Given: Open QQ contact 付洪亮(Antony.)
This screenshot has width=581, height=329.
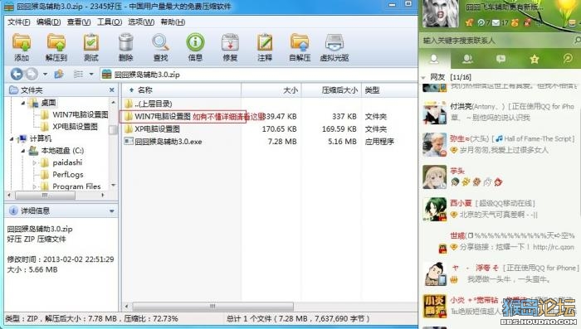Looking at the screenshot, I should [x=500, y=112].
